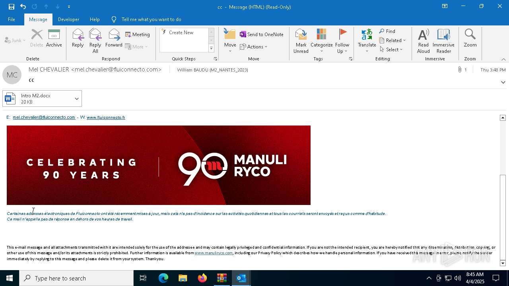Viewport: 509px width, 286px height.
Task: Launch Firefox from the taskbar
Action: click(202, 278)
